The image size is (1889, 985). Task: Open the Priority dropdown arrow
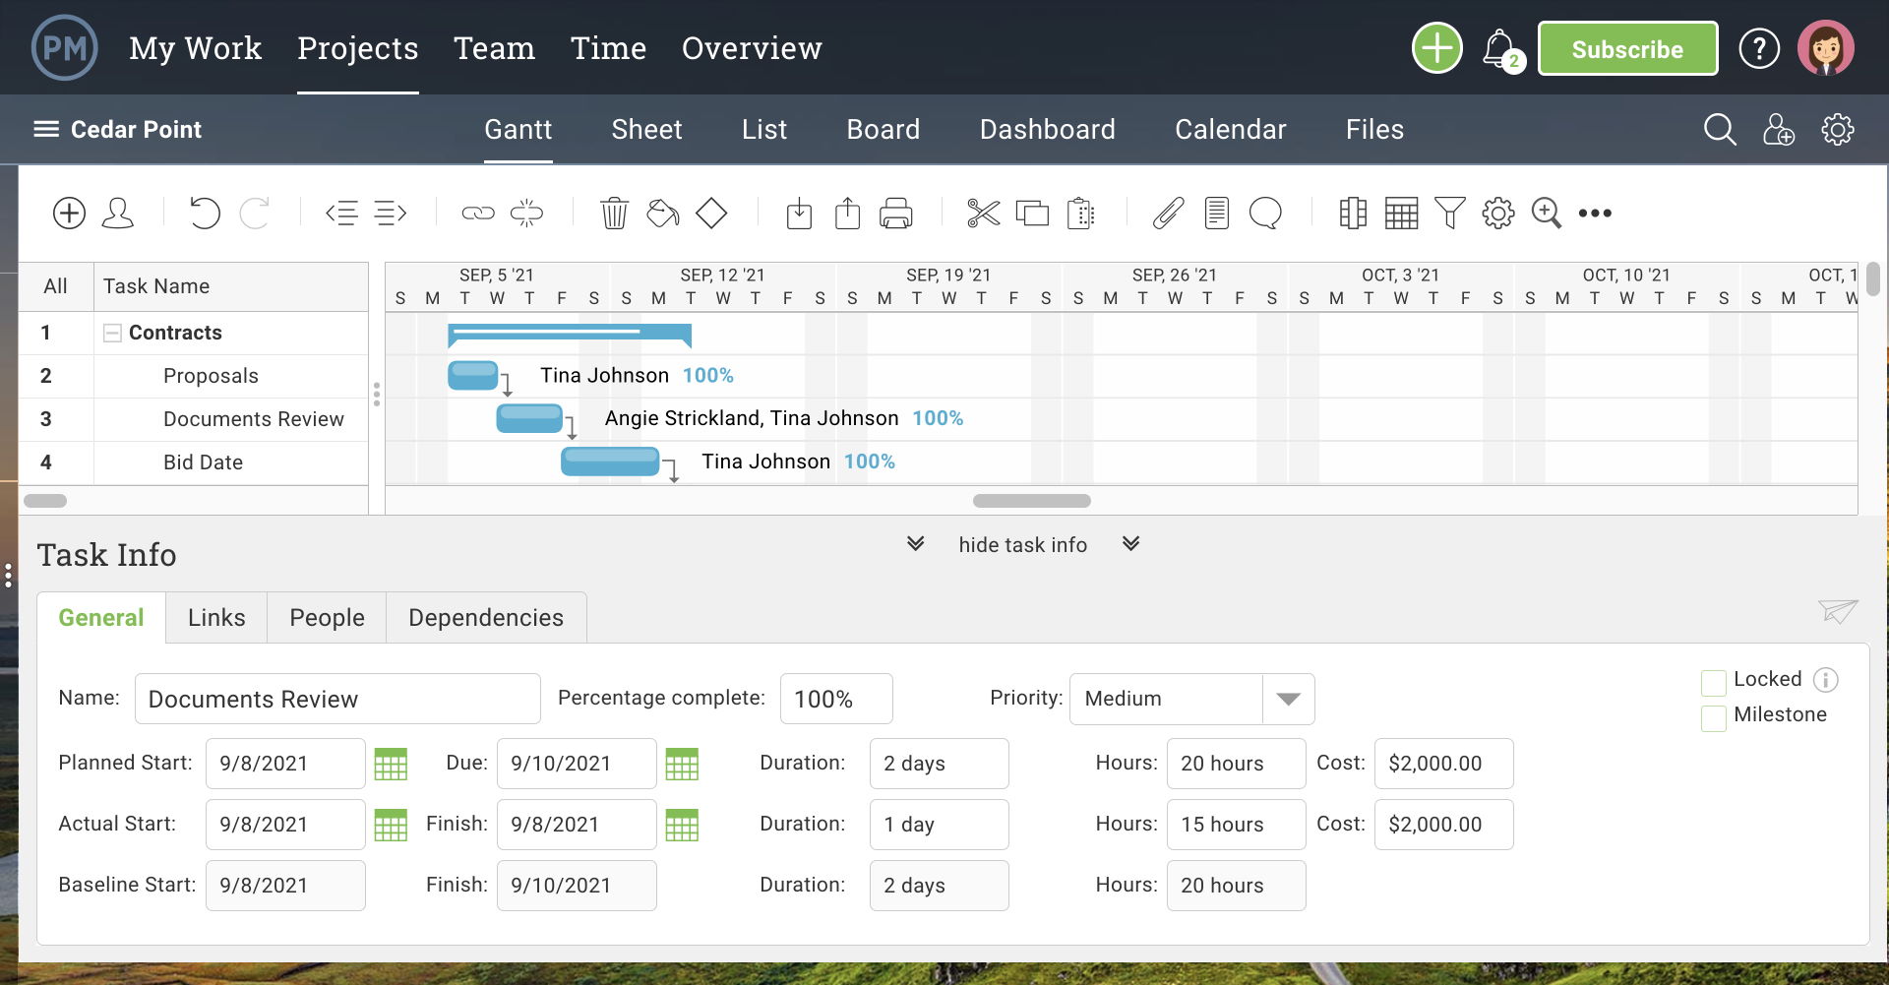click(1288, 699)
